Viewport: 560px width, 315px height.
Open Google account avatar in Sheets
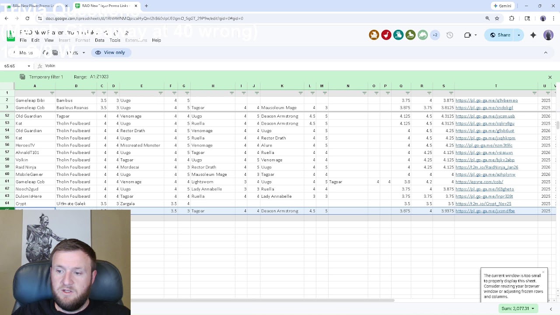point(549,35)
